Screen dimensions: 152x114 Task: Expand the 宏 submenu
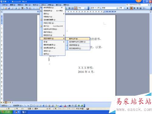point(53,42)
